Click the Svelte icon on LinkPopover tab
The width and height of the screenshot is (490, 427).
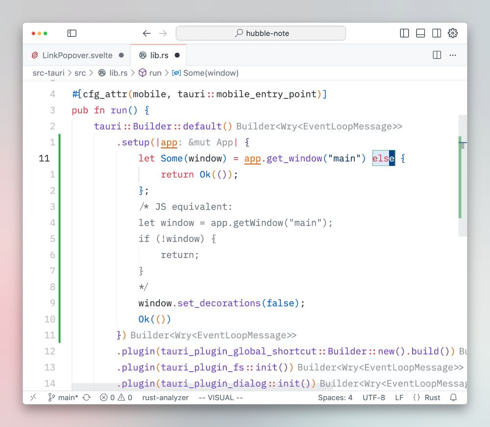pos(35,55)
